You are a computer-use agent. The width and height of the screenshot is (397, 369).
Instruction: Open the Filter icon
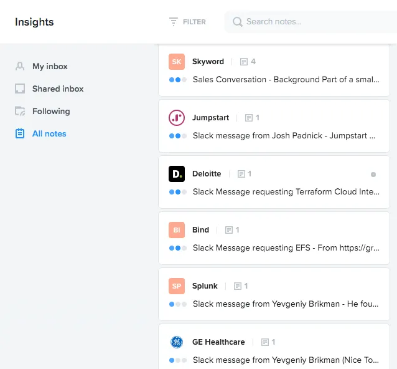click(x=174, y=22)
